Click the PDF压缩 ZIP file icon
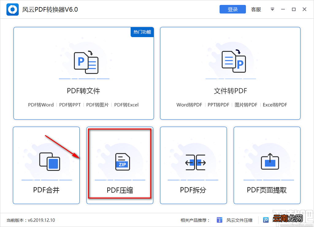 [123, 162]
